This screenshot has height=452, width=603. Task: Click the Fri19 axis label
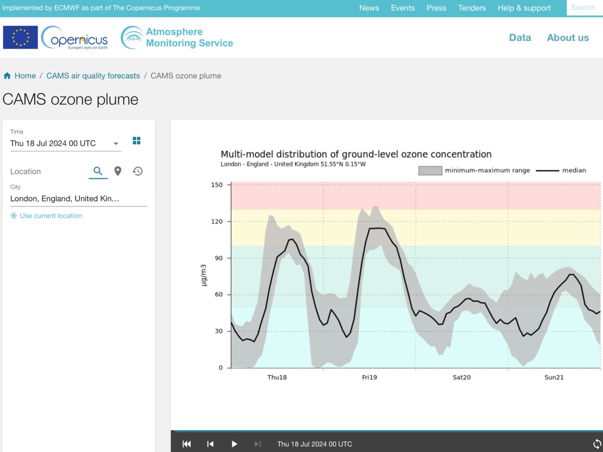click(369, 377)
